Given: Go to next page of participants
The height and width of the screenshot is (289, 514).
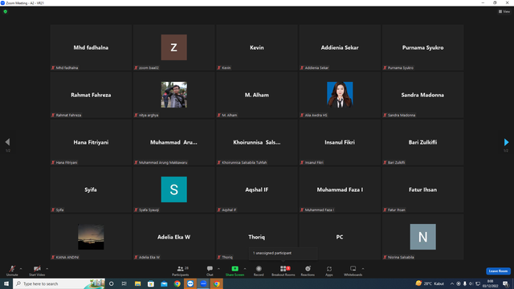Looking at the screenshot, I should [x=506, y=142].
